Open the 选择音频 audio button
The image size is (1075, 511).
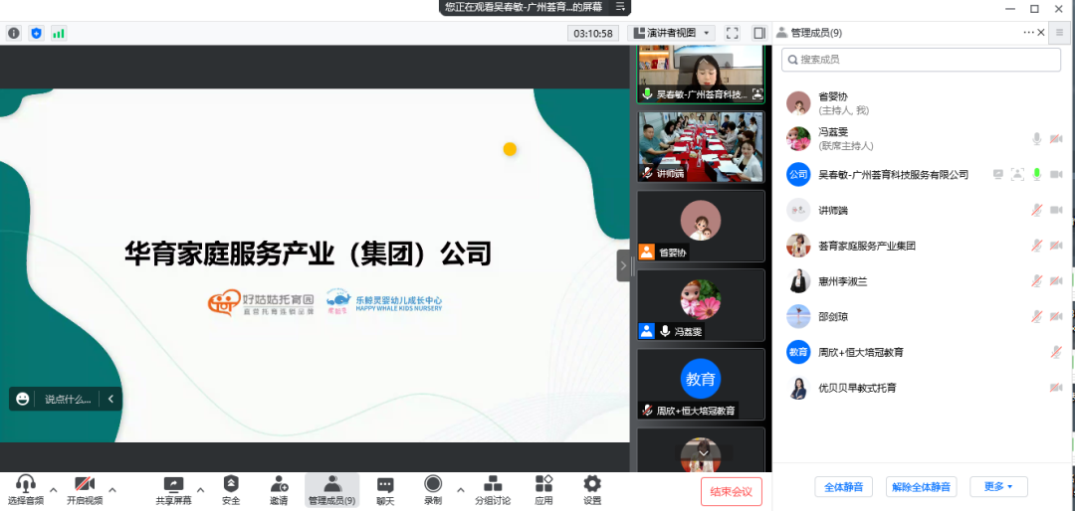[x=25, y=490]
